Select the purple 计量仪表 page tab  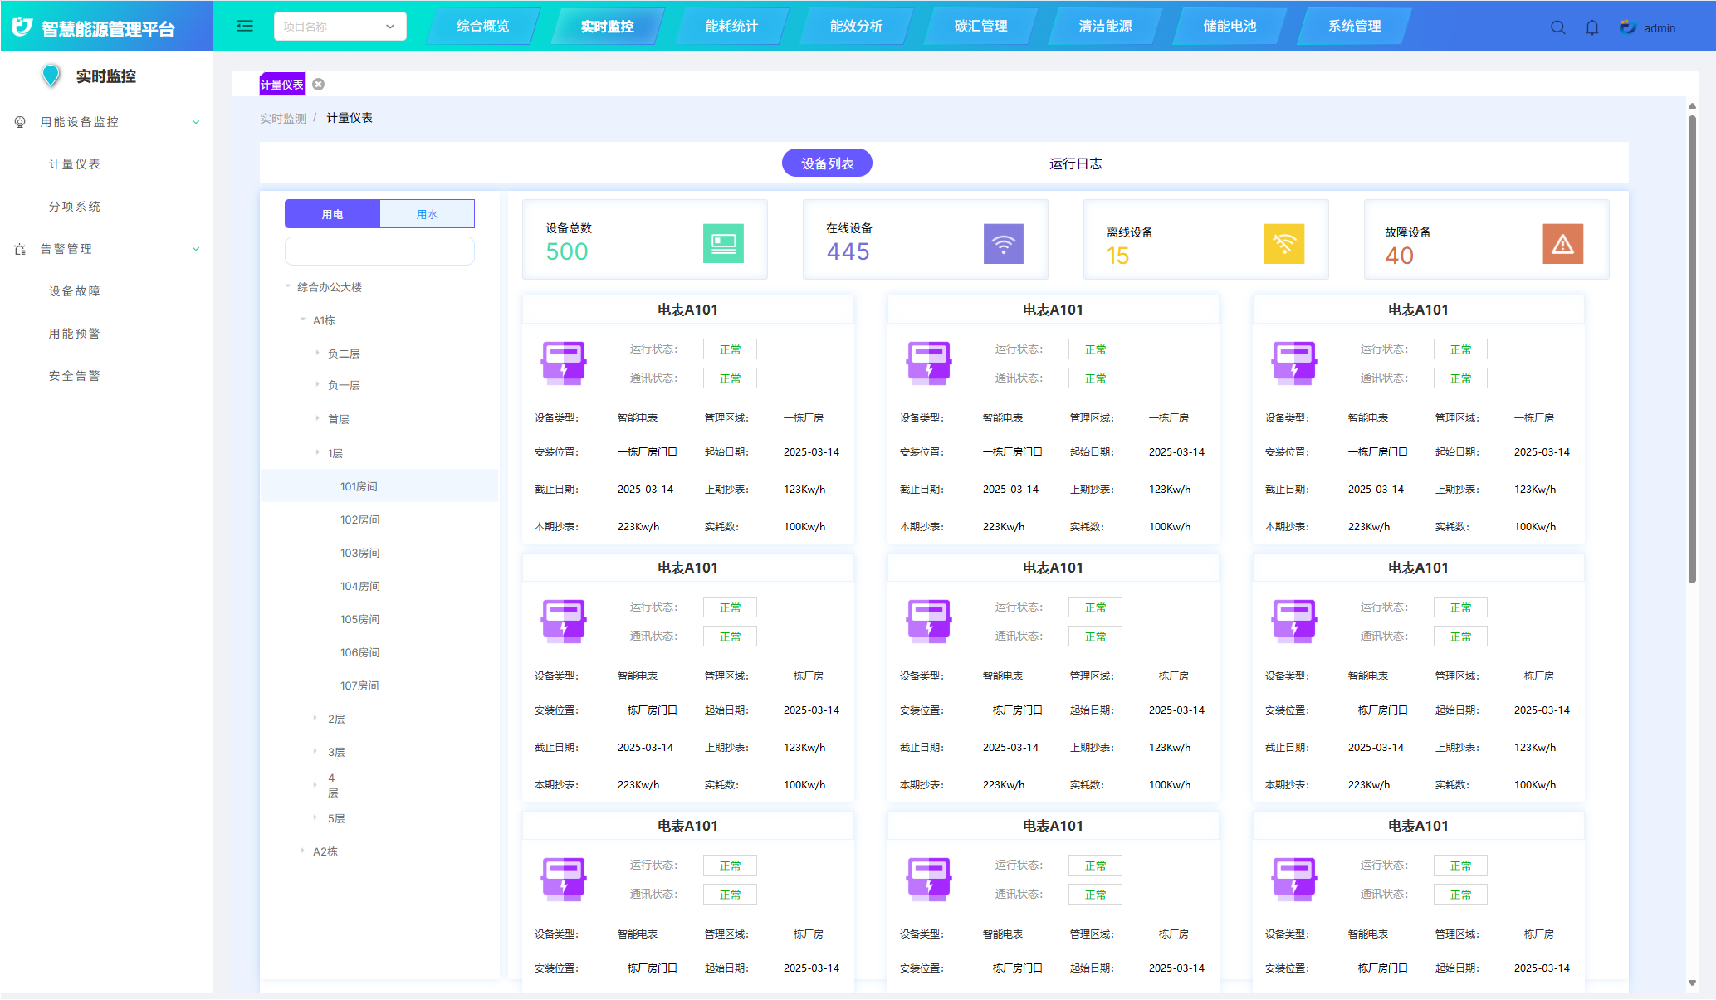click(x=282, y=85)
